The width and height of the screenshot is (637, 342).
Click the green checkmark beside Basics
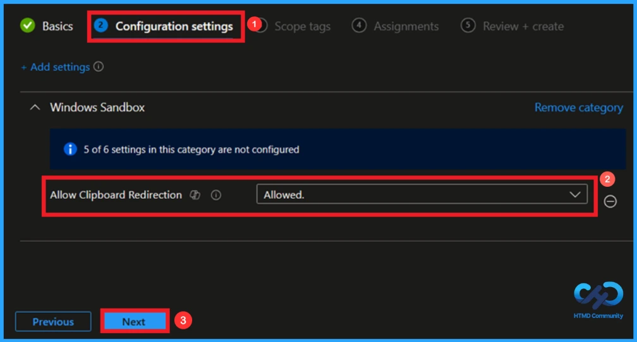[x=28, y=26]
